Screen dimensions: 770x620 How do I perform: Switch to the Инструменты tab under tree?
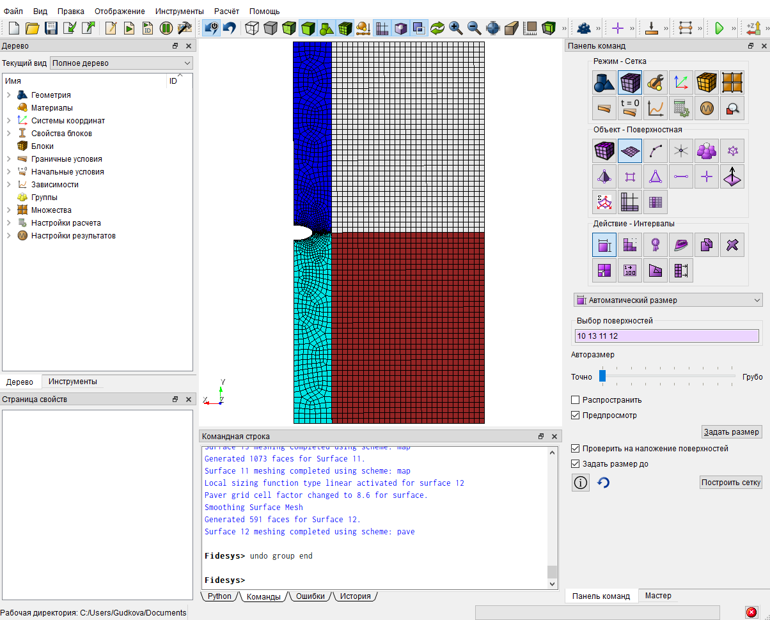(73, 382)
